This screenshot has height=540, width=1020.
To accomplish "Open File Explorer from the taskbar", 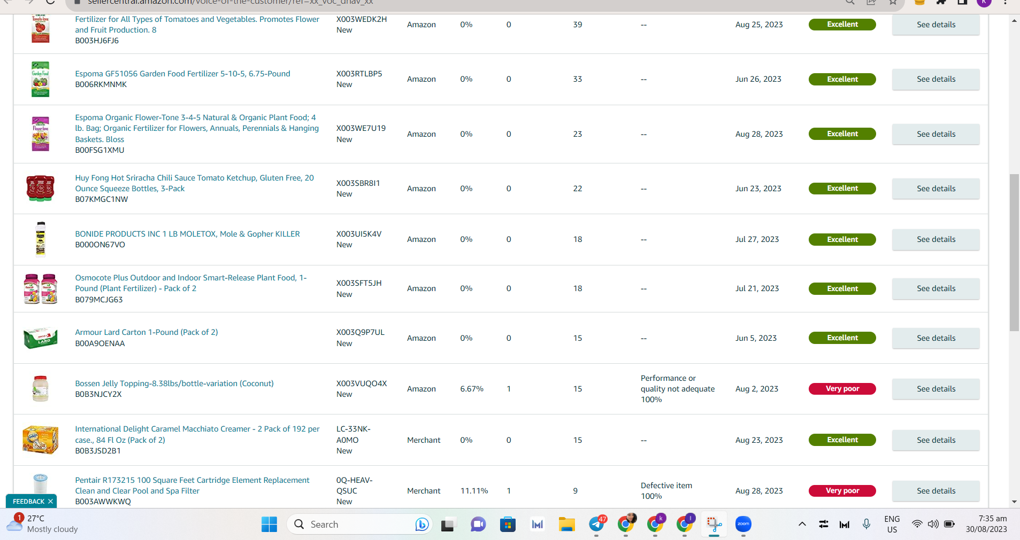I will point(566,525).
